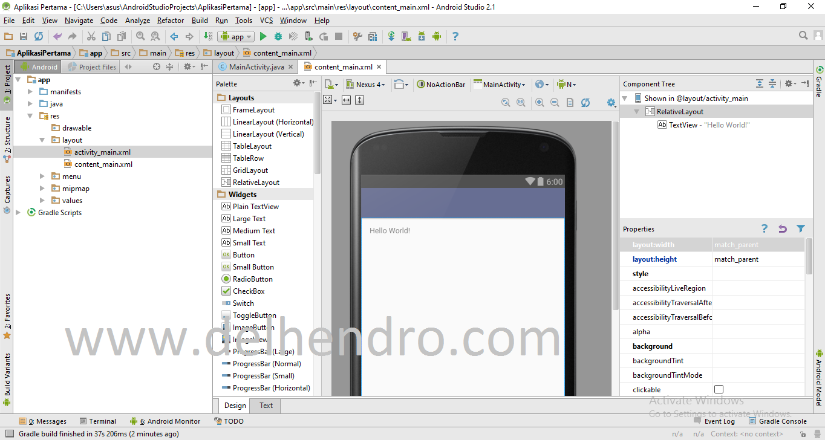Toggle the clickable property checkbox
This screenshot has width=825, height=440.
point(719,389)
